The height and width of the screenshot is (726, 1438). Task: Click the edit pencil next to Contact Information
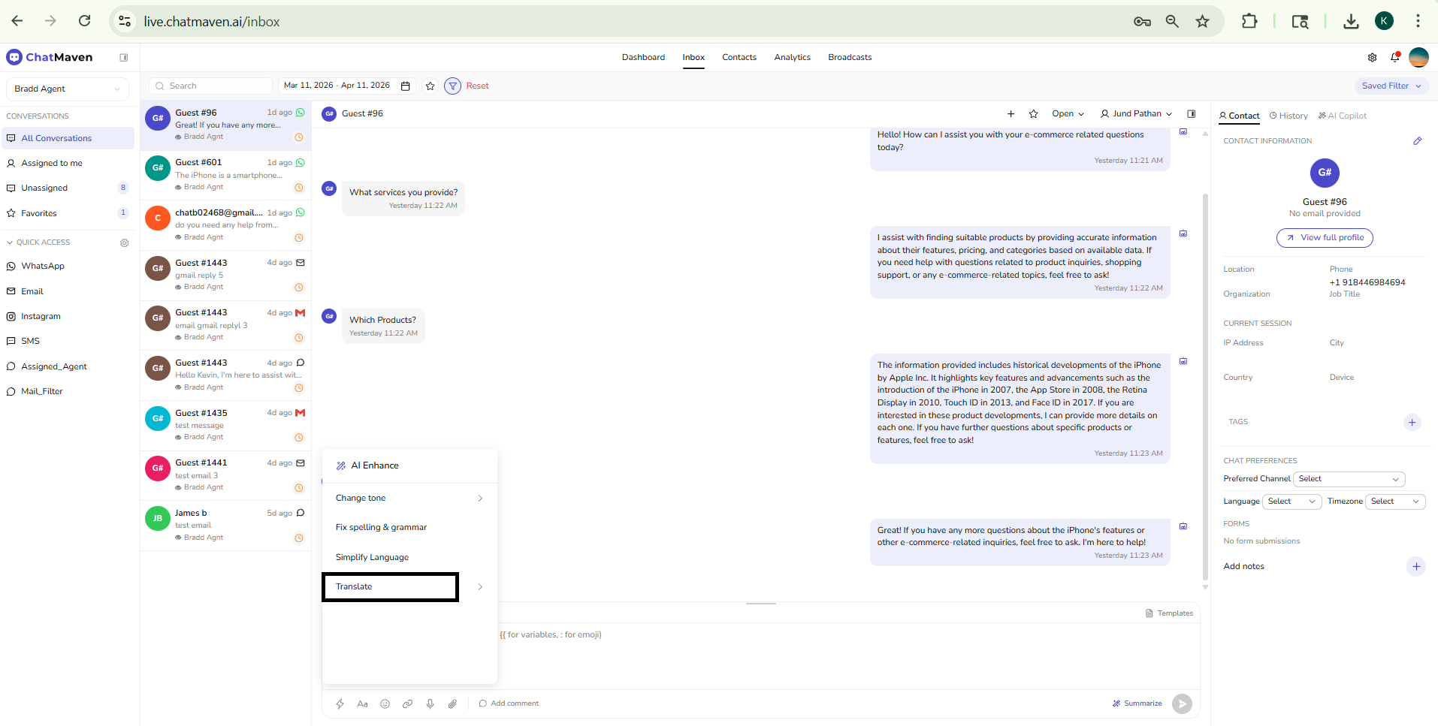tap(1418, 140)
